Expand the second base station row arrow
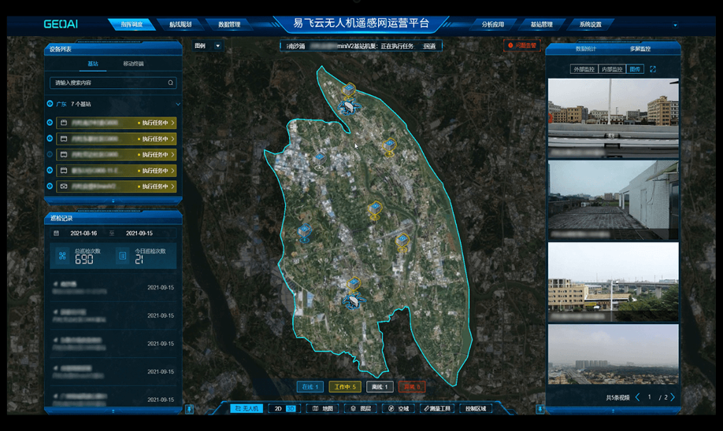The width and height of the screenshot is (723, 431). (x=172, y=139)
